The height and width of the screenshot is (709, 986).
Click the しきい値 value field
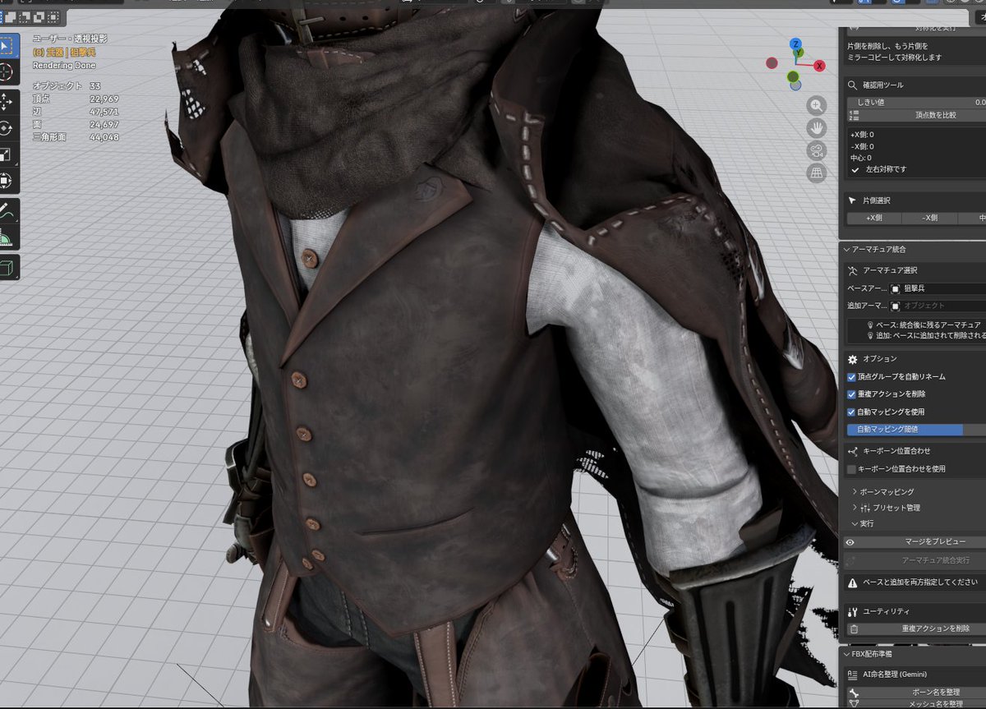(x=916, y=102)
